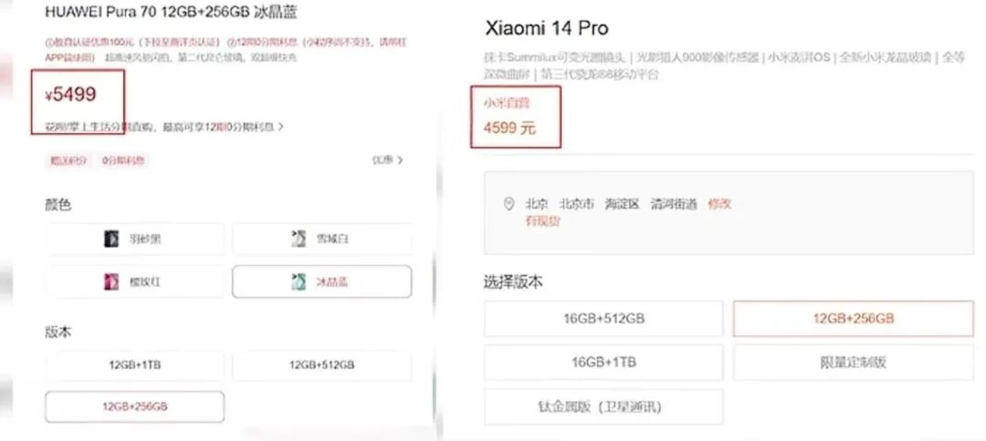Viewport: 986px width, 441px height.
Task: Choose the 雪域白 white phone color
Action: tap(322, 239)
